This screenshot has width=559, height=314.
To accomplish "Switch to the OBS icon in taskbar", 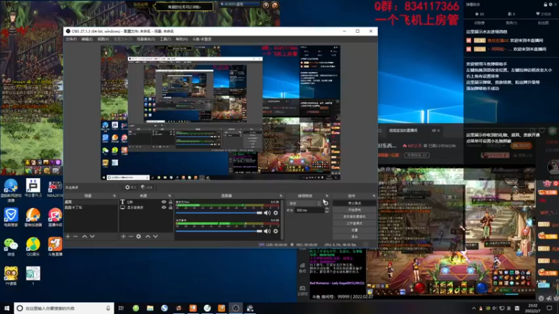I will [235, 308].
